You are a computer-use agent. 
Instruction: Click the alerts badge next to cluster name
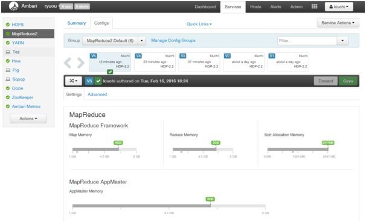[82, 7]
